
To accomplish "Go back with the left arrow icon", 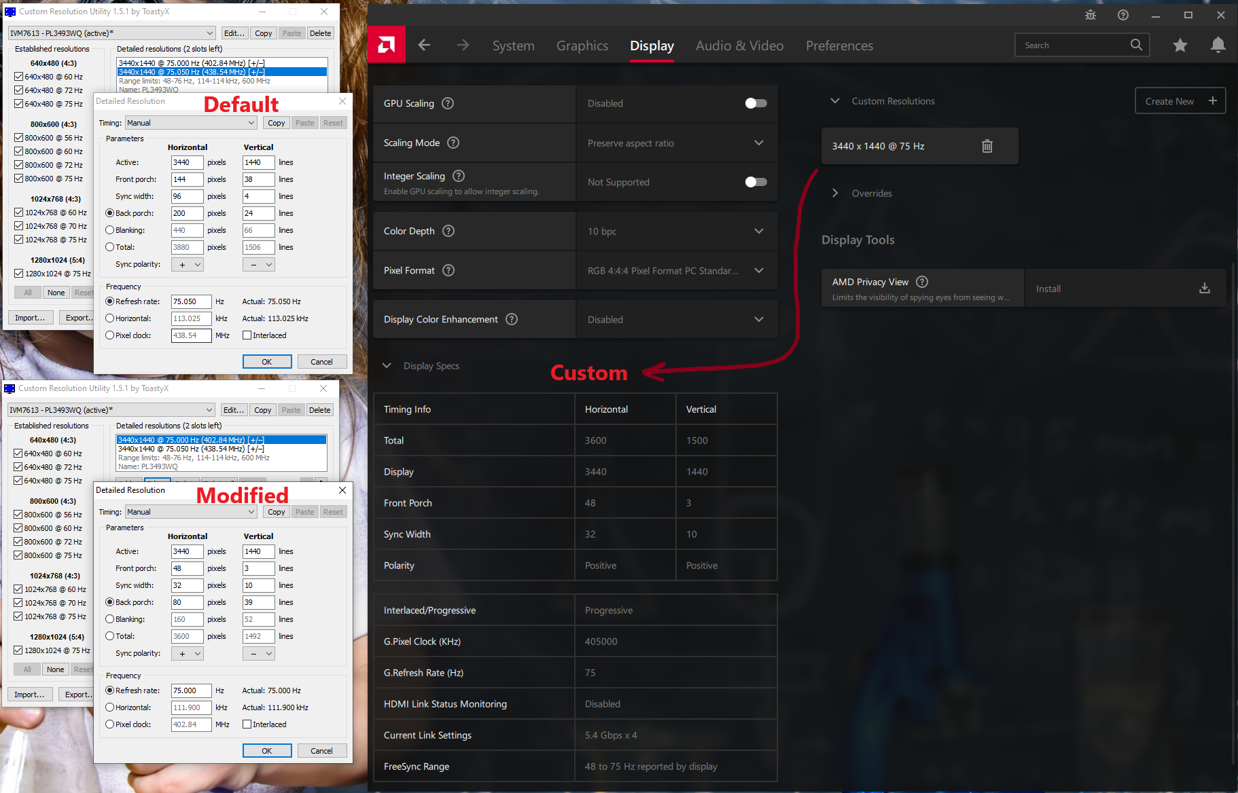I will pos(424,45).
